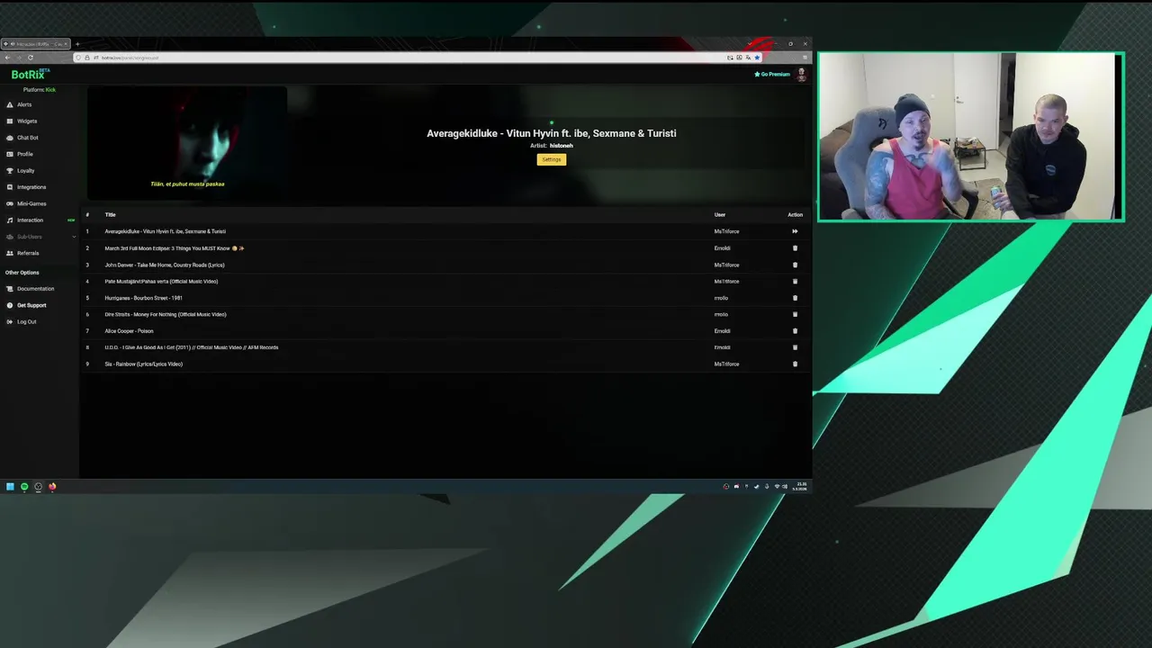
Task: Click Go Premium link
Action: point(772,74)
